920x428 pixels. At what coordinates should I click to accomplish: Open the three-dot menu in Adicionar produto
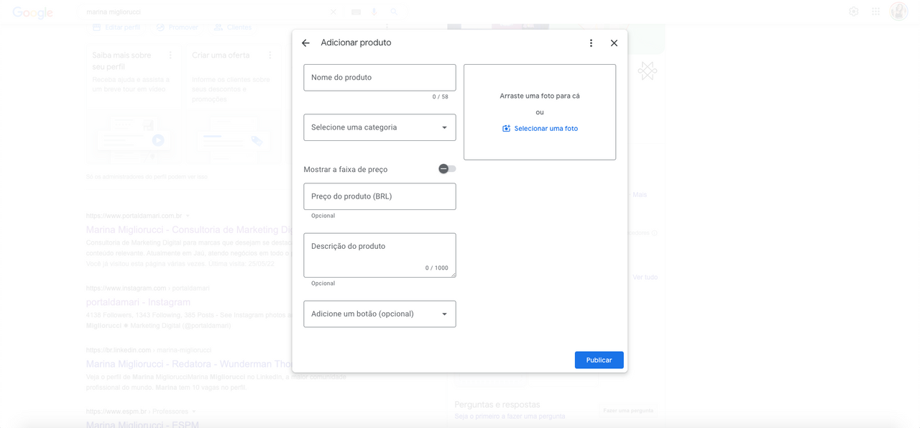pos(591,43)
